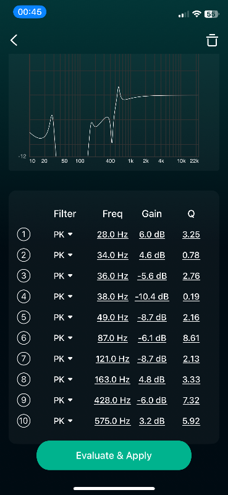Select the filter 10 number circle

pyautogui.click(x=23, y=421)
